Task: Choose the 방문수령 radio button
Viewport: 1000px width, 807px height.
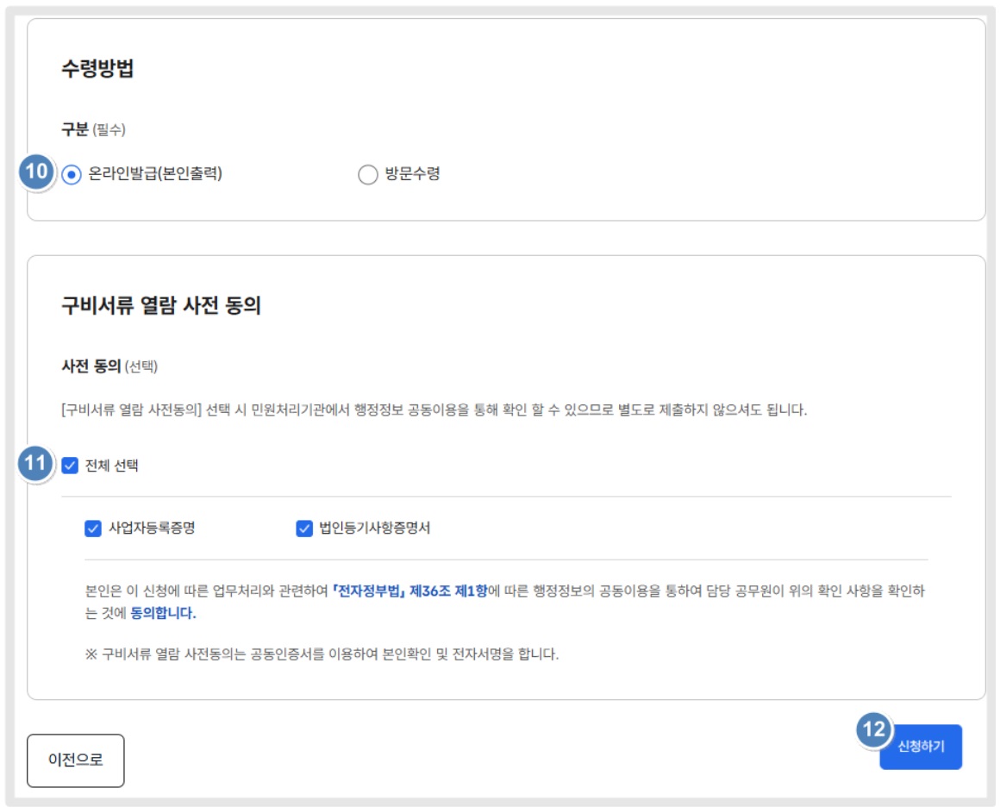Action: point(367,174)
